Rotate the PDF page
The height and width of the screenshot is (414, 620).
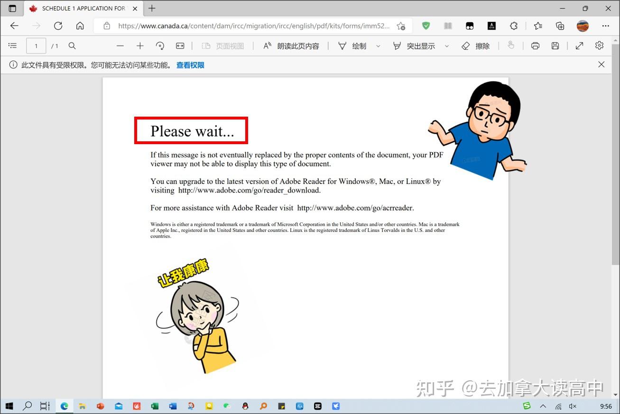click(160, 46)
